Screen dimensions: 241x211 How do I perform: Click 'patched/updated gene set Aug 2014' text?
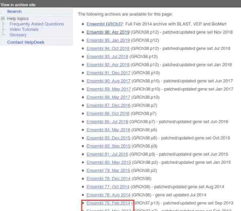[x=189, y=187]
